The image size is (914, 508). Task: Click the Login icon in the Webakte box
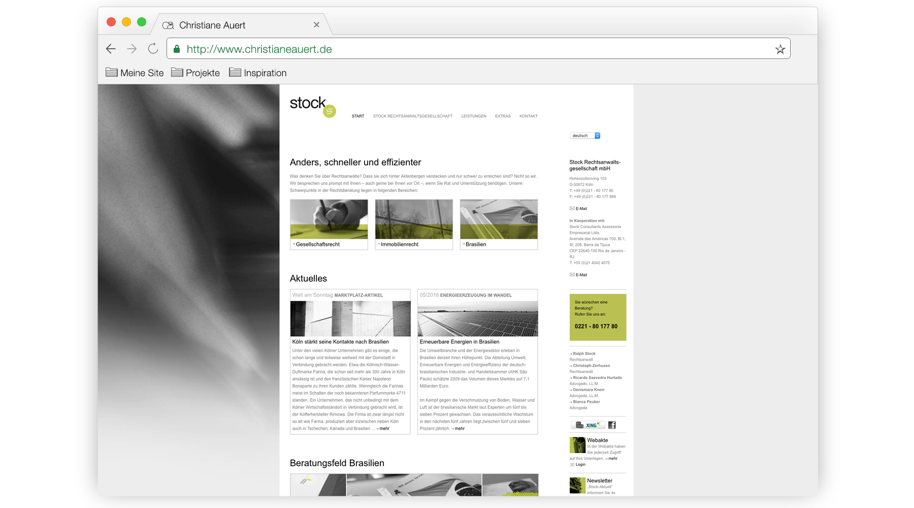pos(572,464)
